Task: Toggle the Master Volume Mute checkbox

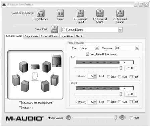Action: [132, 118]
